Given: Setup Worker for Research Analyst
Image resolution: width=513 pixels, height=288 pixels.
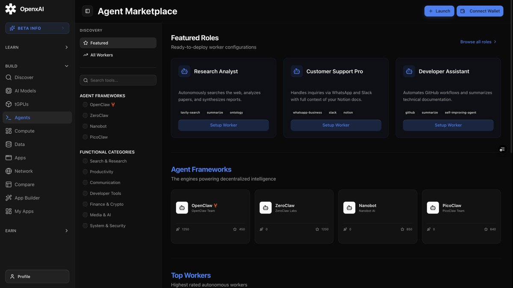Looking at the screenshot, I should click(224, 125).
